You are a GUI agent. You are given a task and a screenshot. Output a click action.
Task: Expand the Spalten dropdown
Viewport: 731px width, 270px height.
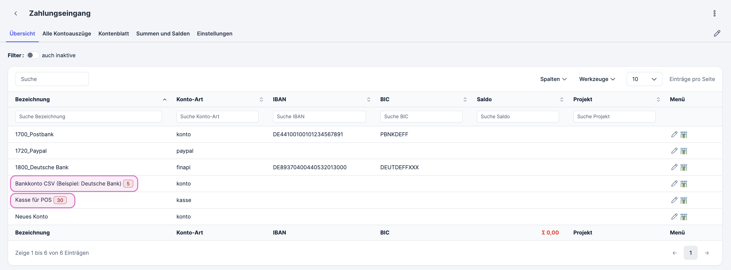pos(553,79)
